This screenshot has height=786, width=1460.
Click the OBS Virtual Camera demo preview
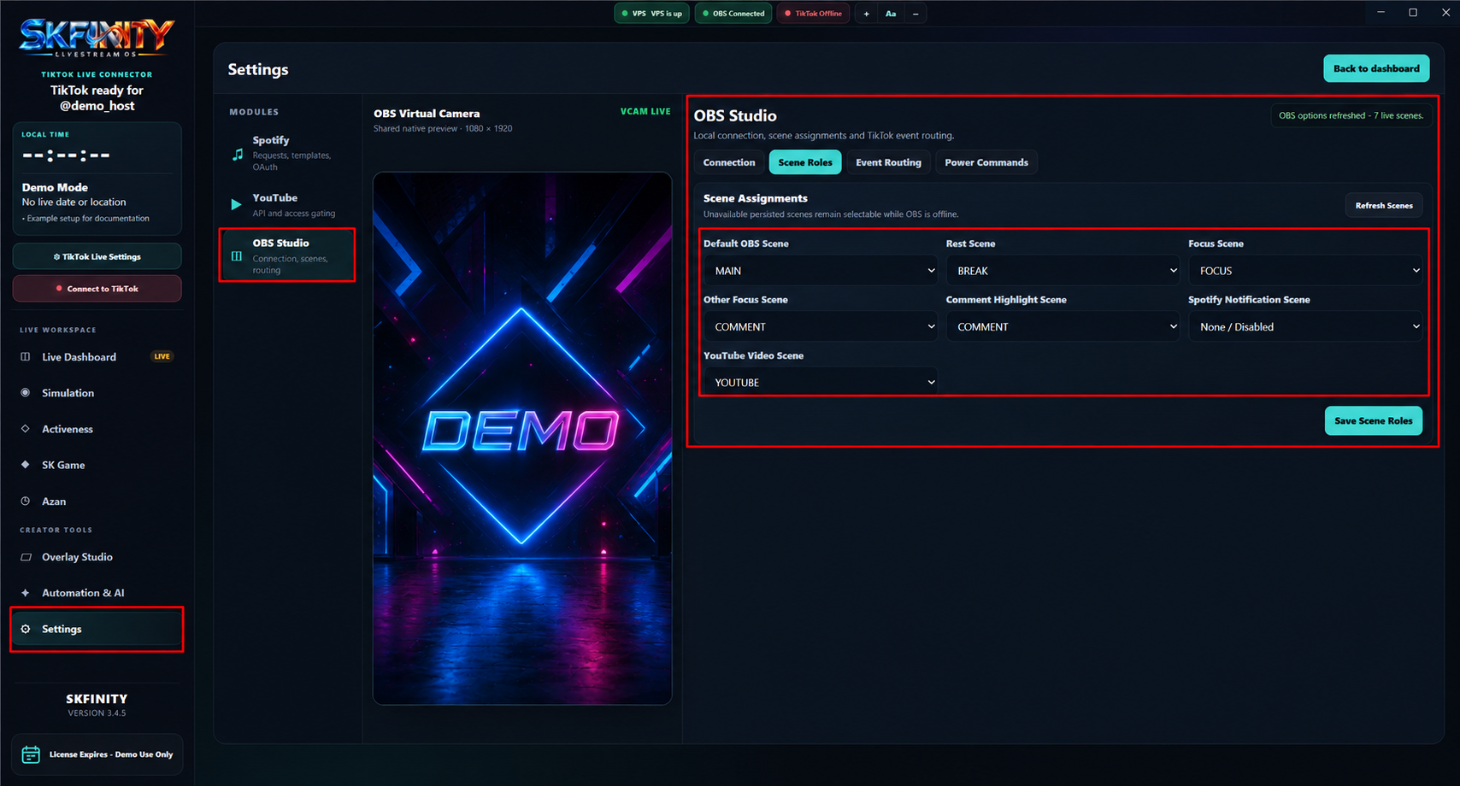(x=522, y=438)
